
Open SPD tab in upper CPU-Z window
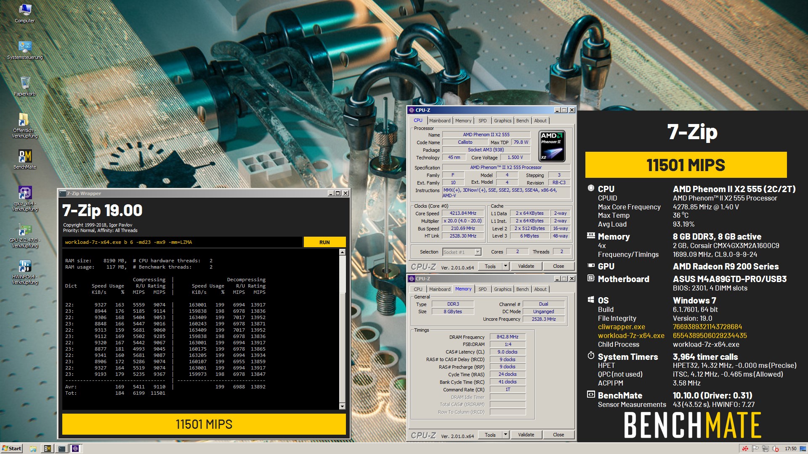click(483, 121)
